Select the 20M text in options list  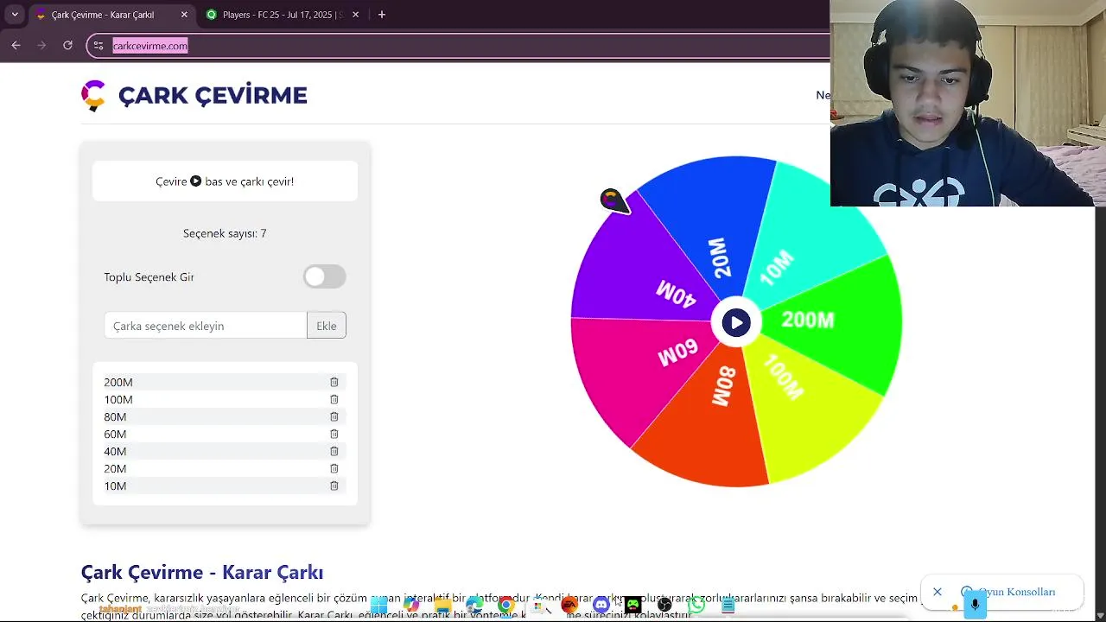(x=115, y=468)
